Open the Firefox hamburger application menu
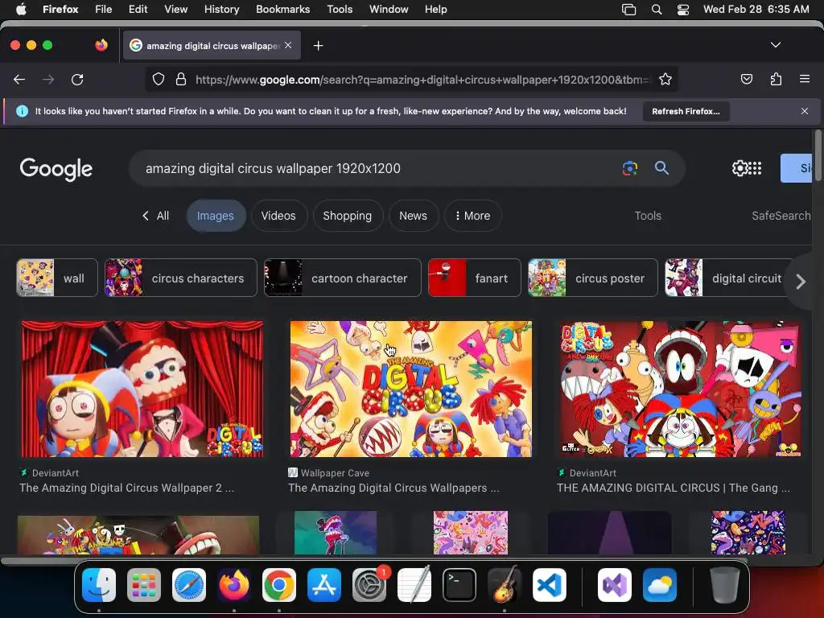The height and width of the screenshot is (618, 824). (805, 80)
